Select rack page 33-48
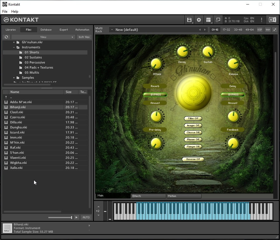 238,30
